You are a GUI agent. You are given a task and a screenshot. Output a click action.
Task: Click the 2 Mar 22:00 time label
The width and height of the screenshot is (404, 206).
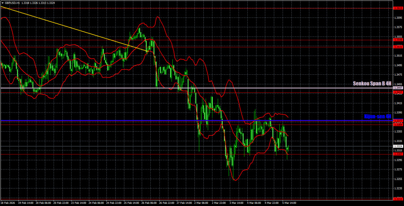coord(219,203)
